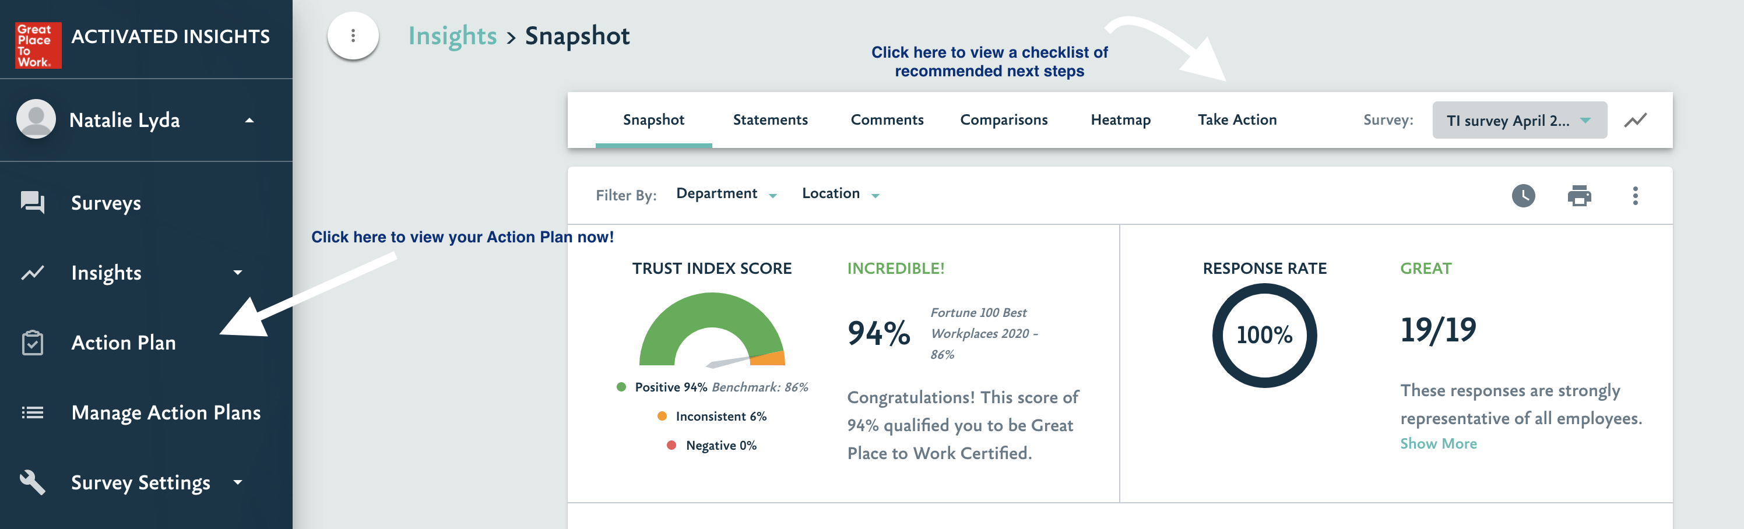Switch to the Statements tab
The image size is (1744, 529).
pos(771,120)
